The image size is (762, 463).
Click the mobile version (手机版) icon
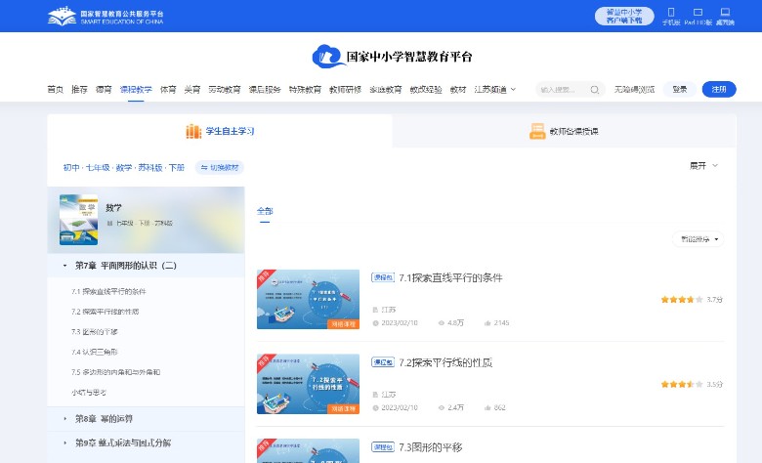(x=671, y=13)
